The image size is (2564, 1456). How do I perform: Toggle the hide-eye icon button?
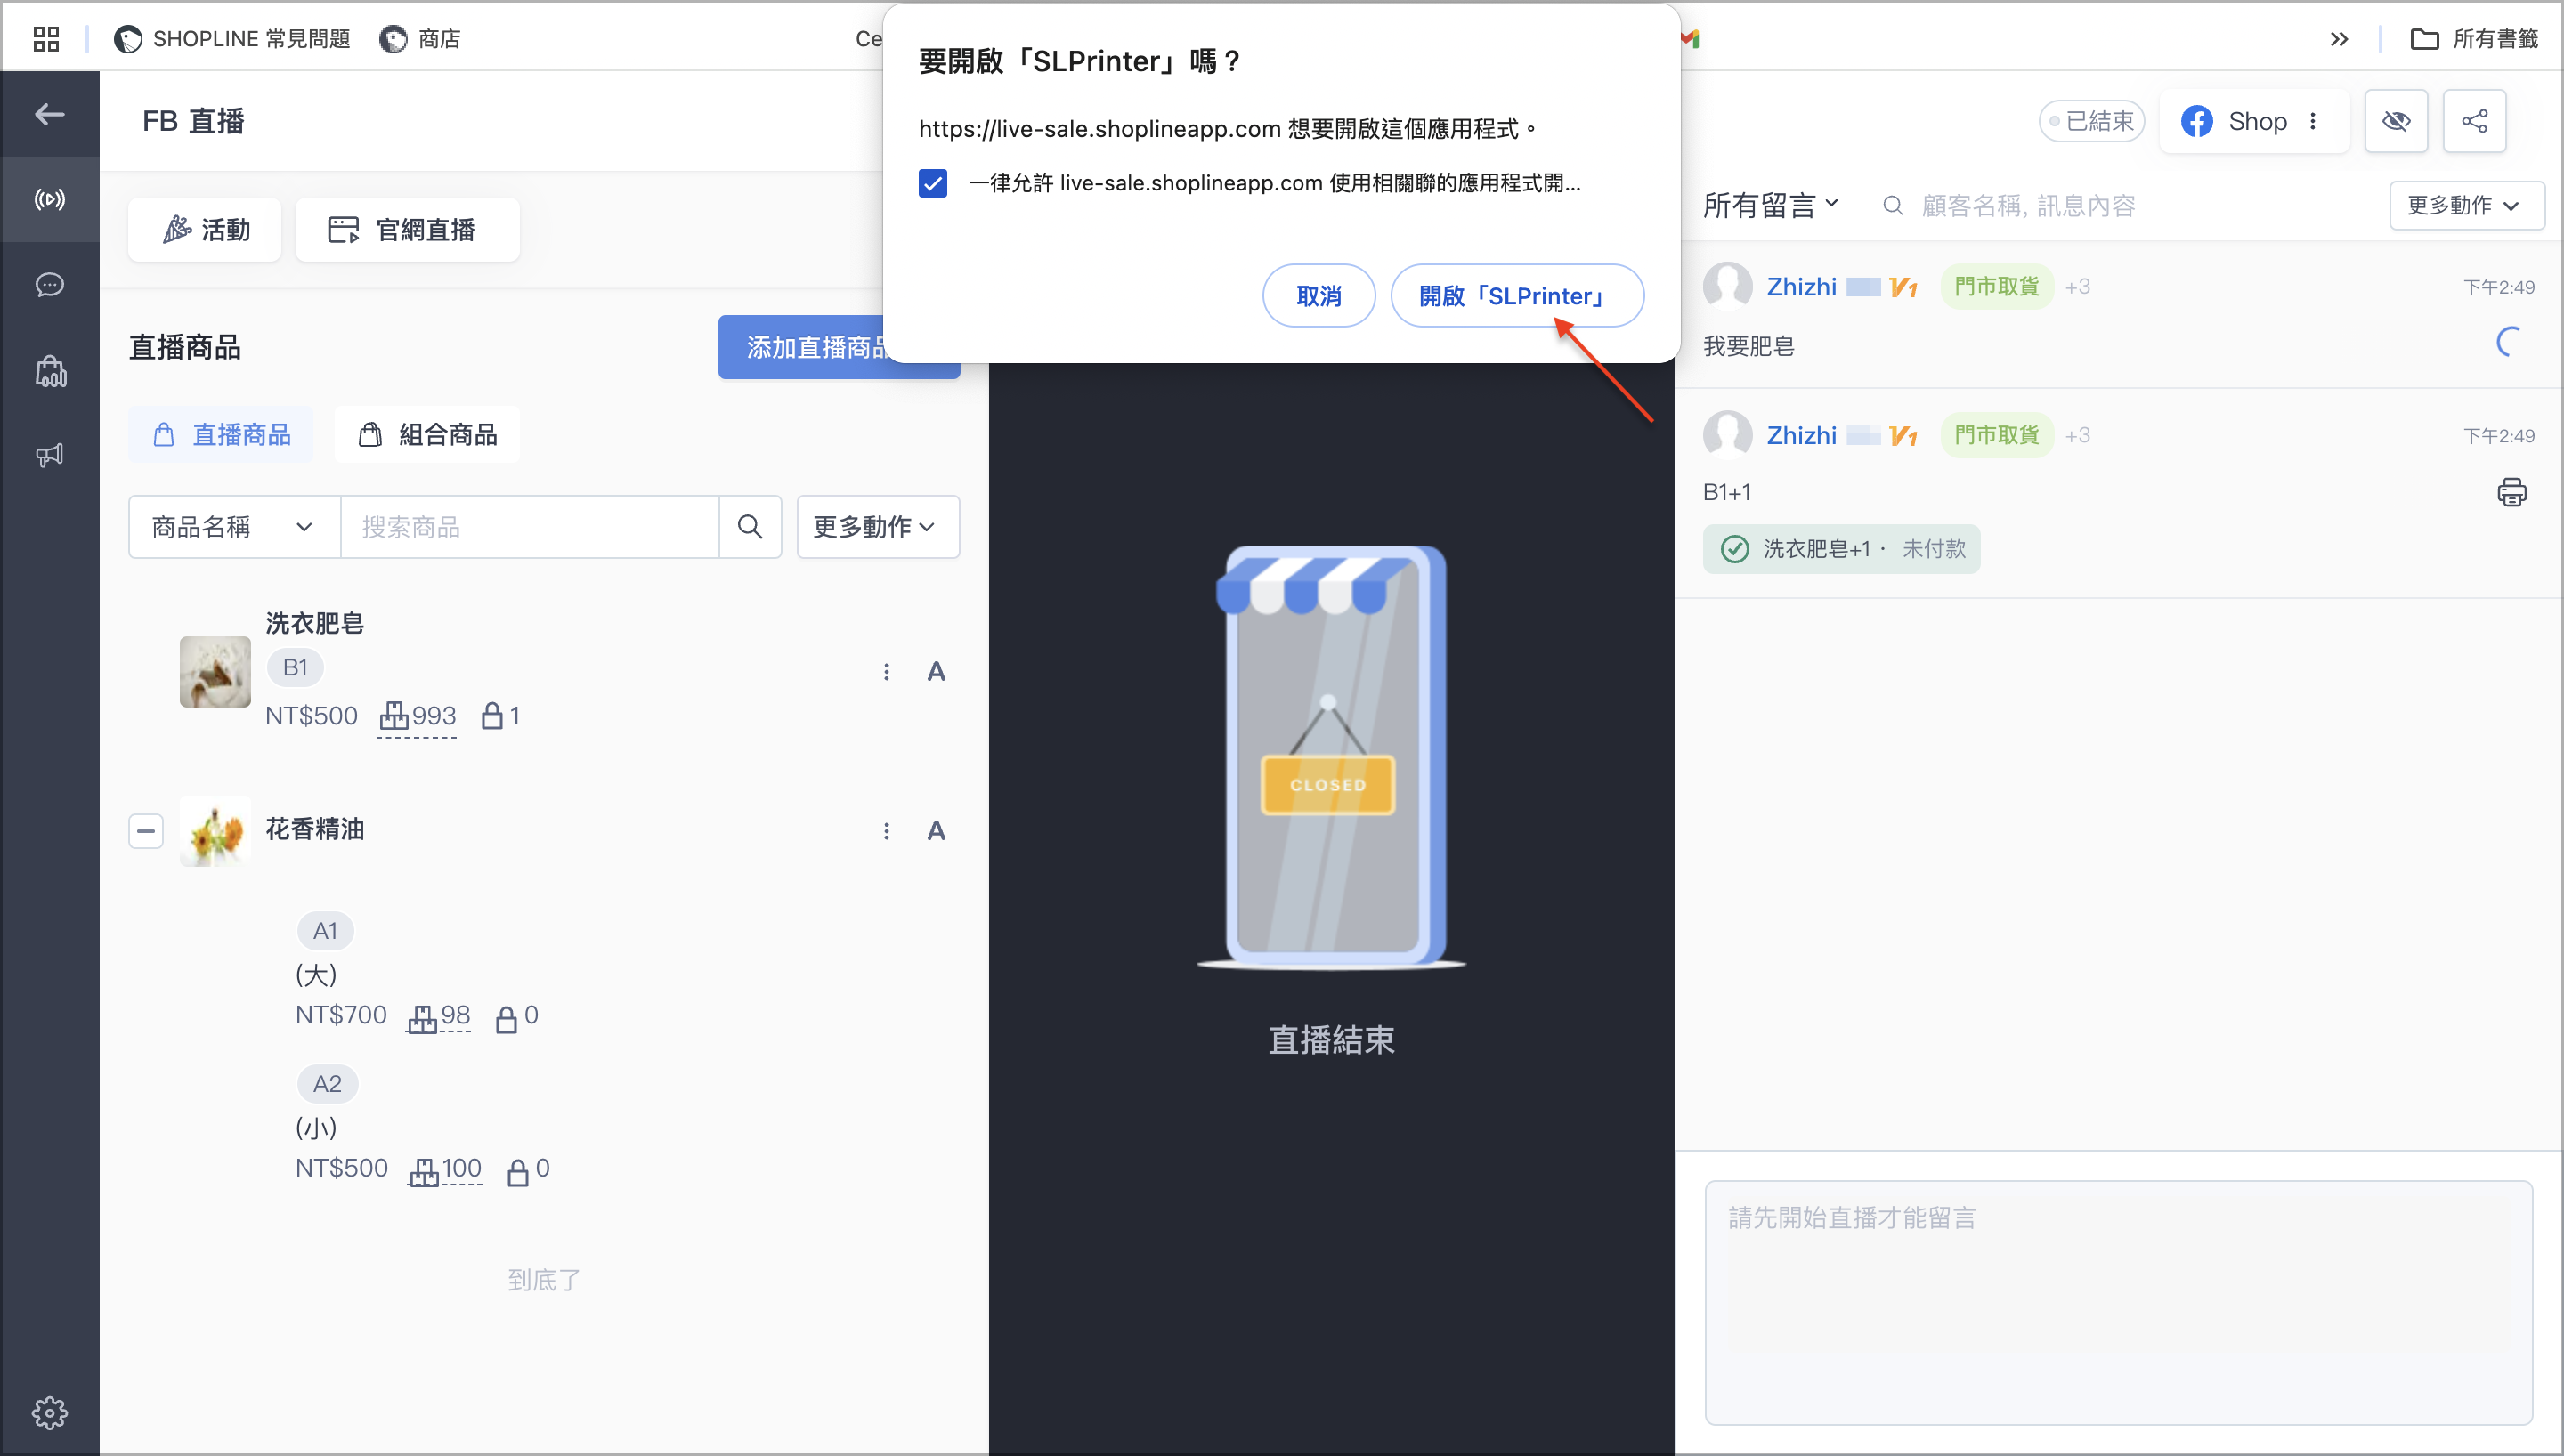(2396, 121)
